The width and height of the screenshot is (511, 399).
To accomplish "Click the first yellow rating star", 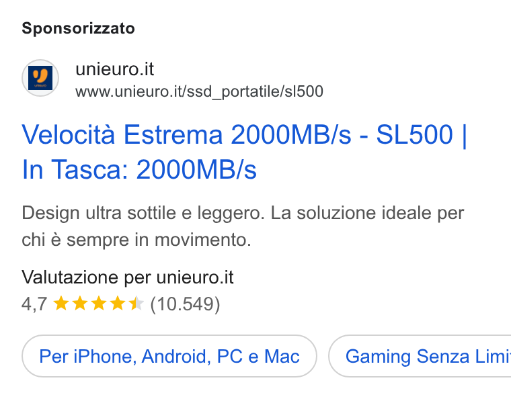I will click(x=61, y=304).
